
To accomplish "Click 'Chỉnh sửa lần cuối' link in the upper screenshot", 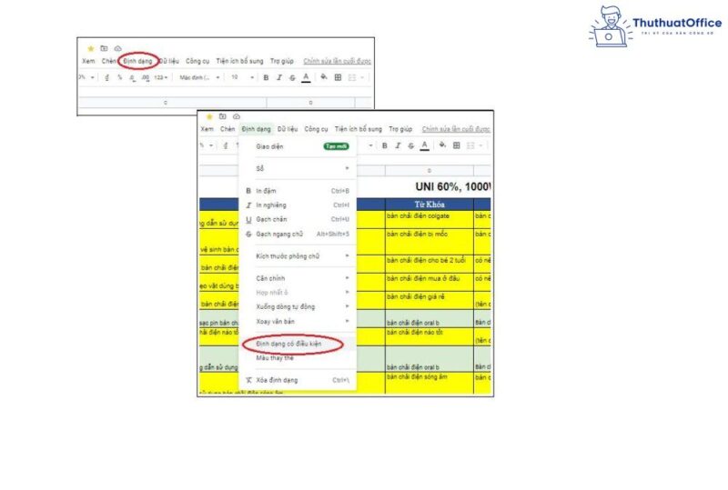I will click(x=337, y=61).
